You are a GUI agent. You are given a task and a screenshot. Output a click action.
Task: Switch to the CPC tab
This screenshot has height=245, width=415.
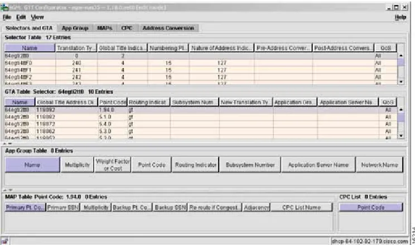click(127, 28)
